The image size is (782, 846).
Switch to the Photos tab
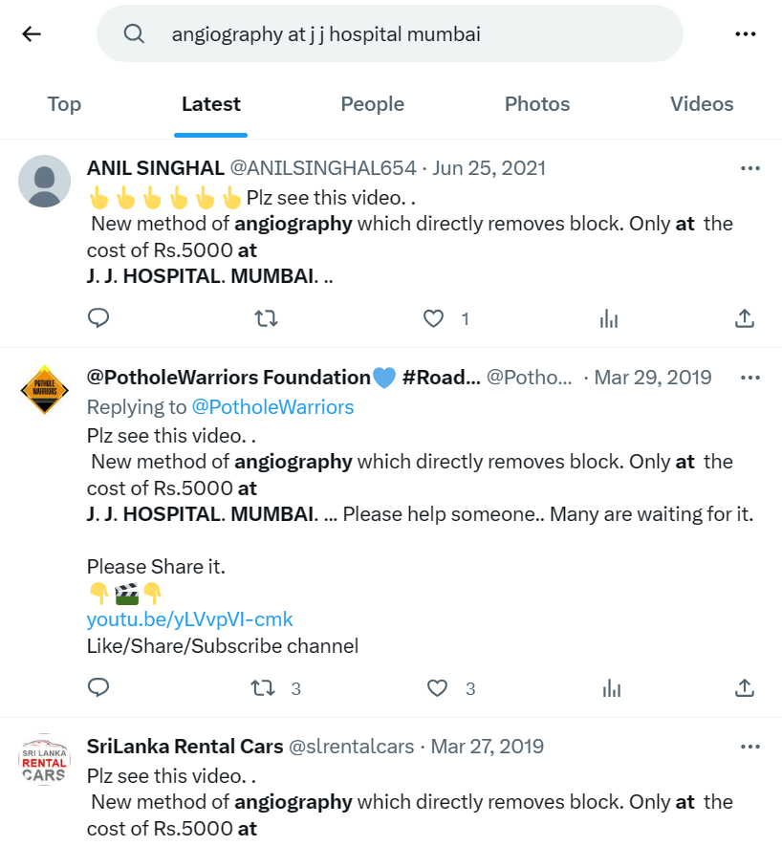pos(536,104)
